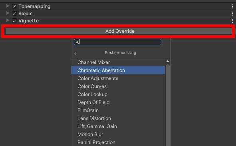Screen dimensions: 236x146
Task: Select Motion Blur override
Action: 118,134
